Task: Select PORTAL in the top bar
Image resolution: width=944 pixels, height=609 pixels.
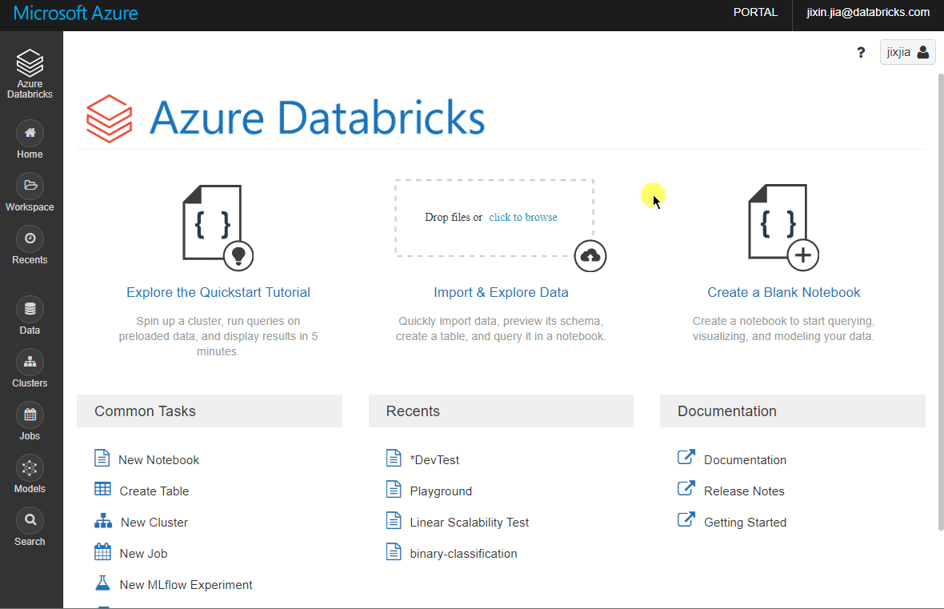Action: coord(754,12)
